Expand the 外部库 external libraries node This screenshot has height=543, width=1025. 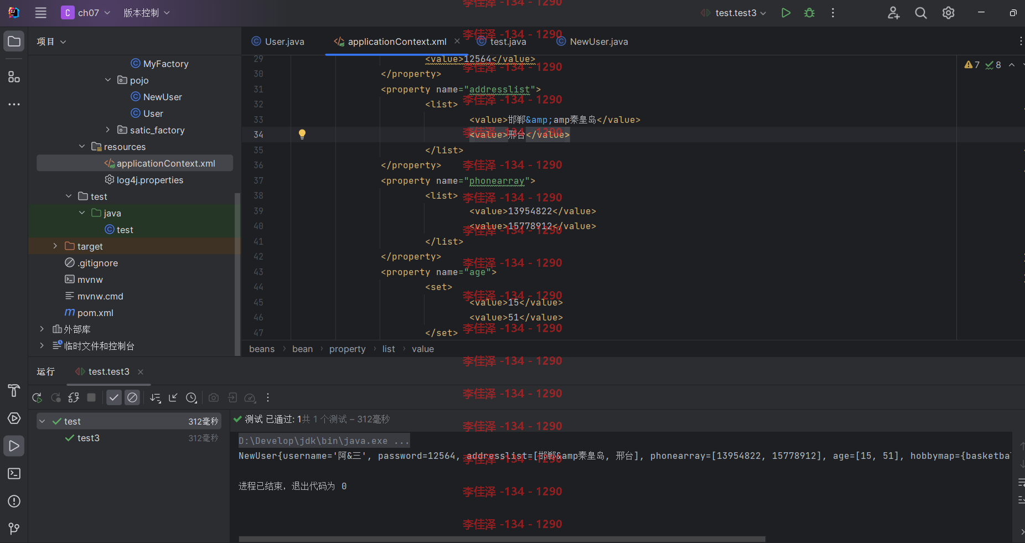[42, 329]
